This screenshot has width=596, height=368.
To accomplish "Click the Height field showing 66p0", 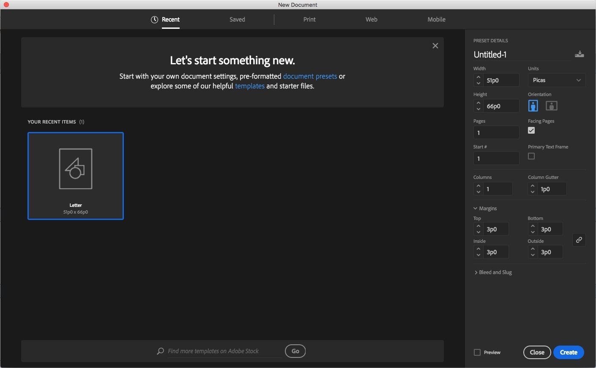I will [x=501, y=106].
